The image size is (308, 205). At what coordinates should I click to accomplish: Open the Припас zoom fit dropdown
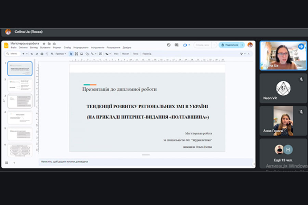click(61, 54)
